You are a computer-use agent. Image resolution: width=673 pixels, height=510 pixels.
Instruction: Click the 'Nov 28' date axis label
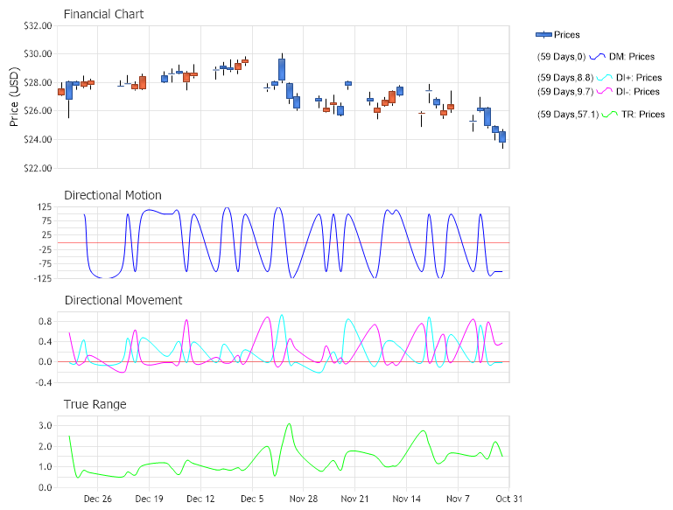(x=303, y=500)
